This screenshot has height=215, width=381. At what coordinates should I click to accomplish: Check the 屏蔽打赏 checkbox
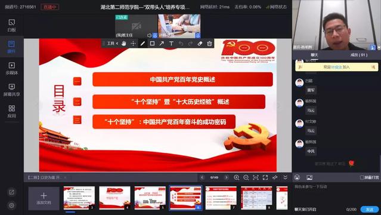[x=362, y=177]
